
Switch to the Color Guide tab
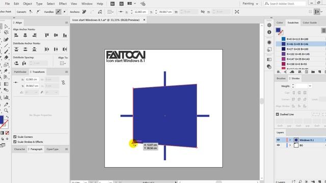pos(310,22)
